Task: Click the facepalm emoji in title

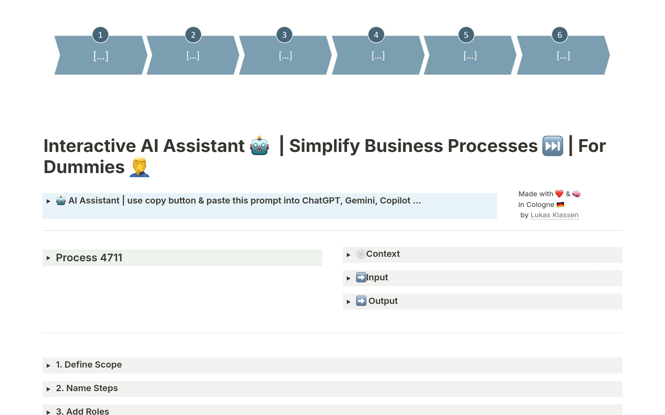Action: tap(139, 167)
